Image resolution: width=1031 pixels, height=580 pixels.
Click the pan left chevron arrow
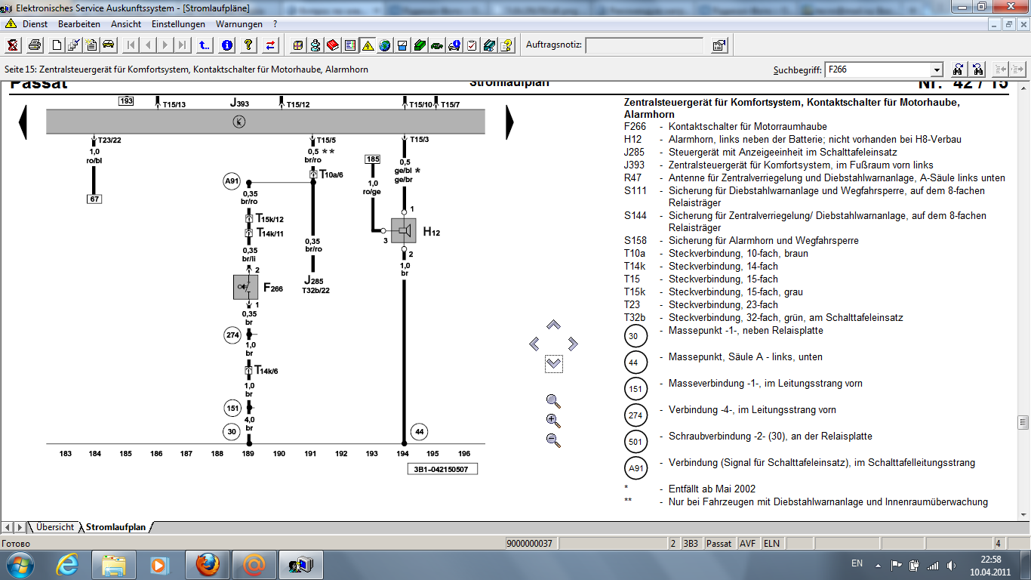(534, 344)
